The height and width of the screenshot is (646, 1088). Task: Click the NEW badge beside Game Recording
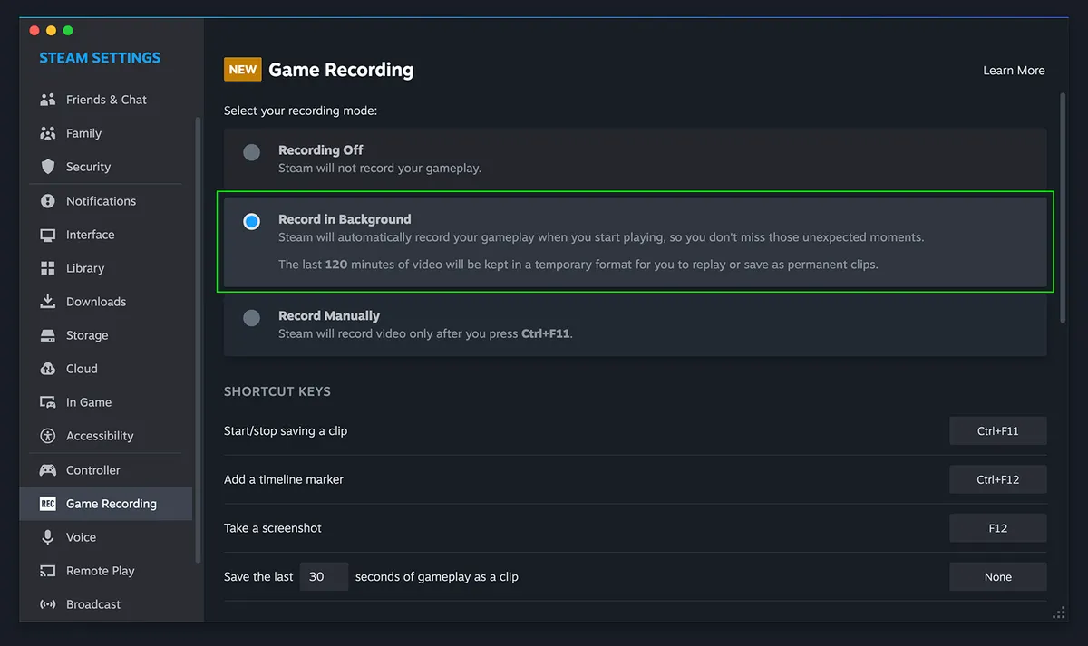point(242,70)
